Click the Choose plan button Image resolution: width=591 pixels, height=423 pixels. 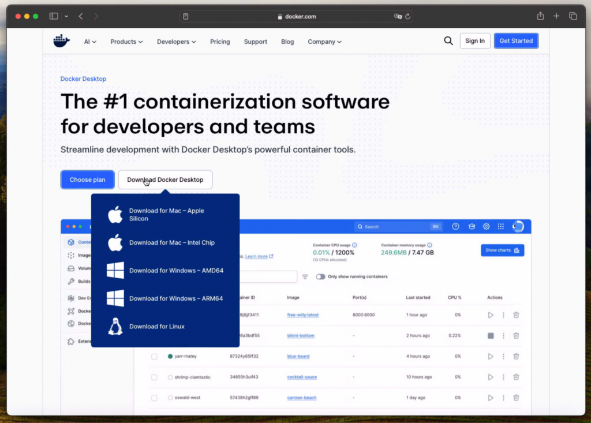pyautogui.click(x=88, y=179)
